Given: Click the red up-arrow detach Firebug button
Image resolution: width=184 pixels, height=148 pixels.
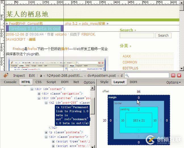Looking at the screenshot, I should coord(173,75).
